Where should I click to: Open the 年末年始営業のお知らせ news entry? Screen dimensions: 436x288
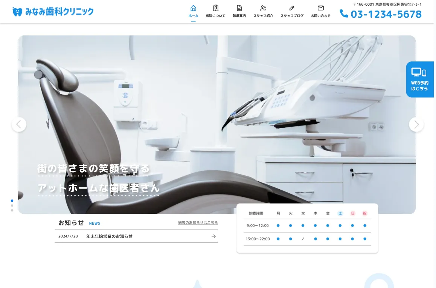[109, 236]
